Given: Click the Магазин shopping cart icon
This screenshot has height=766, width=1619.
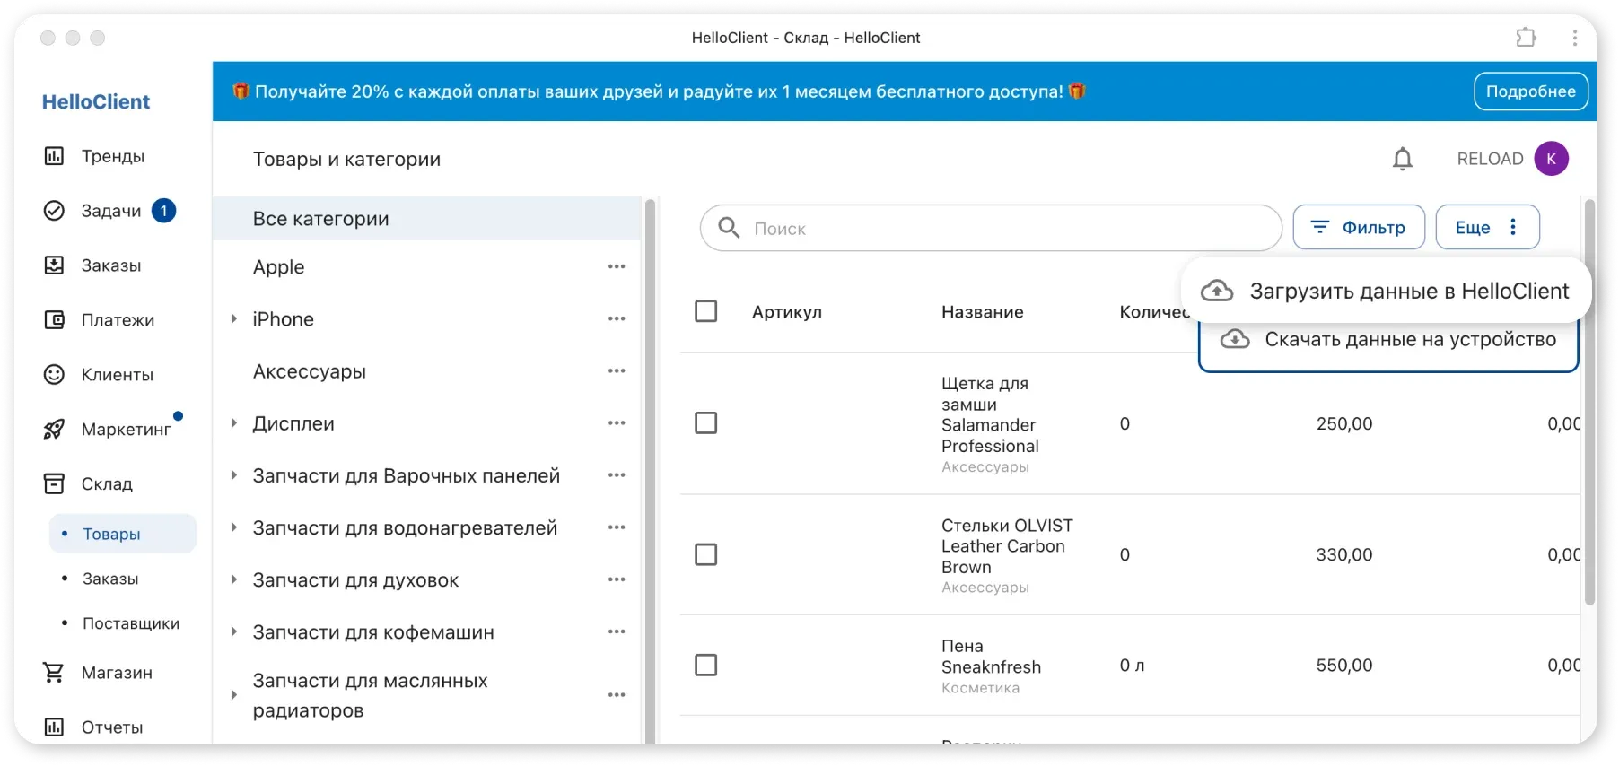Looking at the screenshot, I should [x=54, y=673].
